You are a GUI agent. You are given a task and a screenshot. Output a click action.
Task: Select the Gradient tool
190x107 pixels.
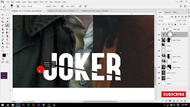[7, 33]
